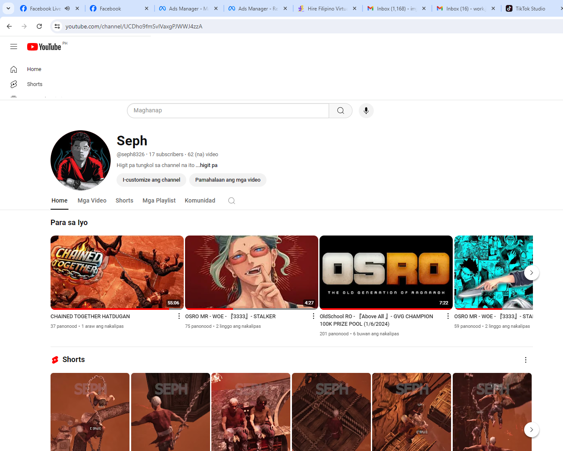Open the Short showing two men sitting
Viewport: 563px width, 451px height.
251,412
